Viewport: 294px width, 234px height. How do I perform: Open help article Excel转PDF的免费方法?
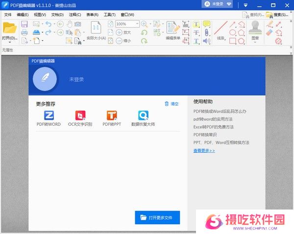tap(213, 127)
